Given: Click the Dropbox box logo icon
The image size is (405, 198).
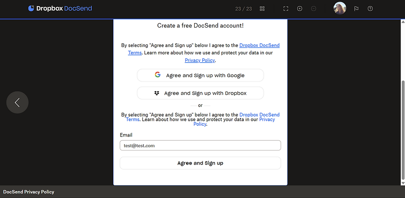Looking at the screenshot, I should tap(157, 93).
